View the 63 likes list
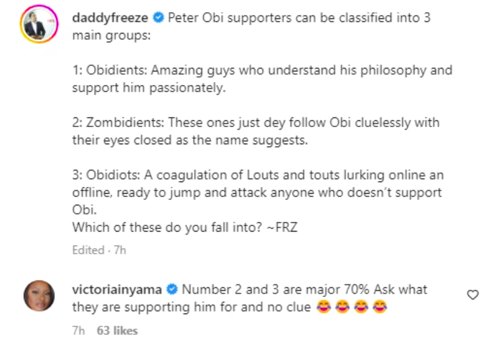This screenshot has width=489, height=341. 117,331
